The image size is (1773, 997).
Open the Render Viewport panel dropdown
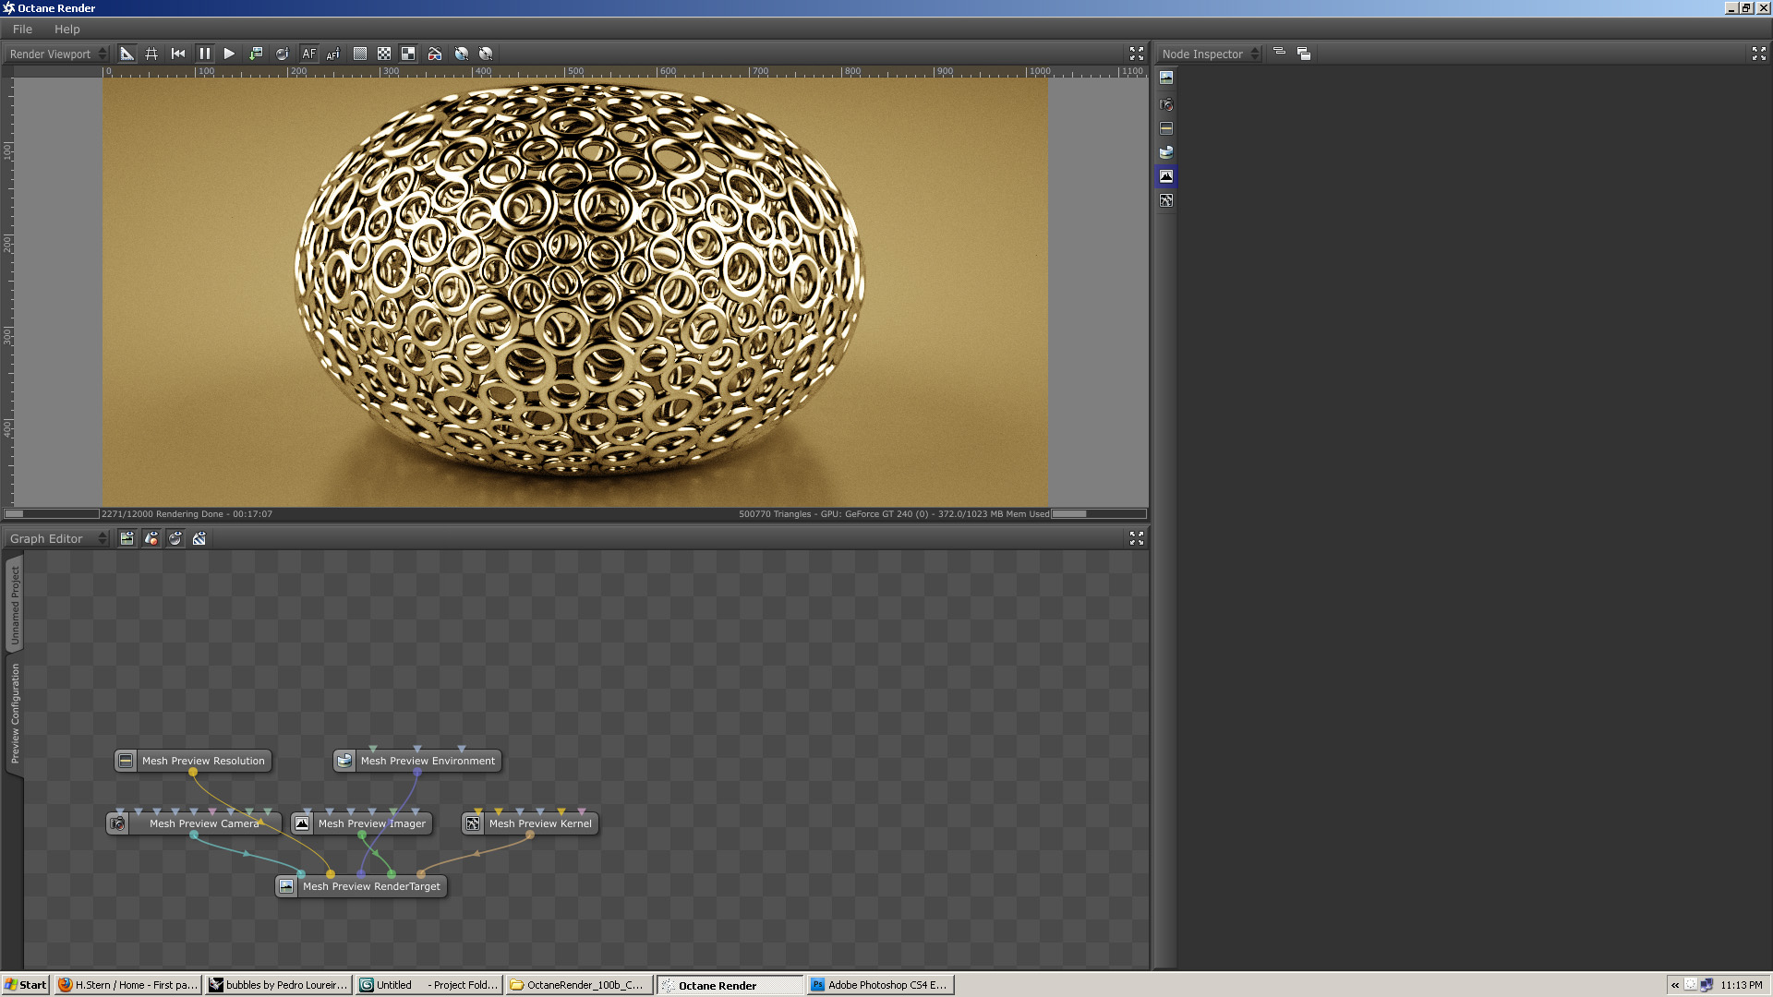click(57, 54)
